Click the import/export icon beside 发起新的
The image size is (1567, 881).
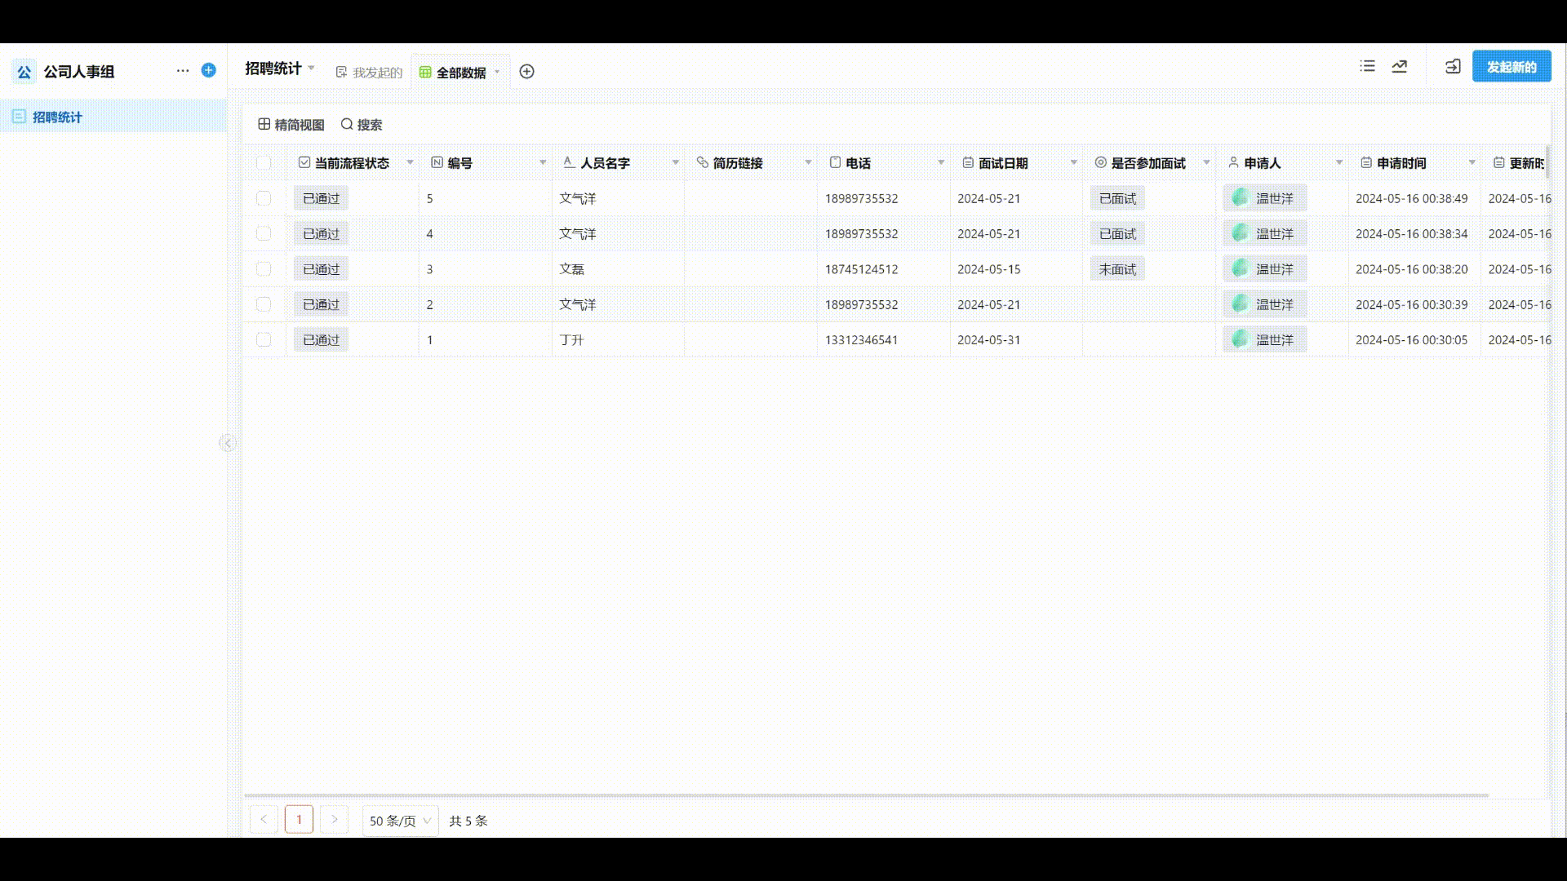[1453, 67]
